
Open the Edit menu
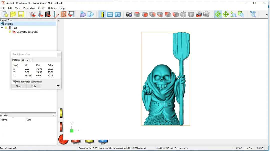coord(10,8)
